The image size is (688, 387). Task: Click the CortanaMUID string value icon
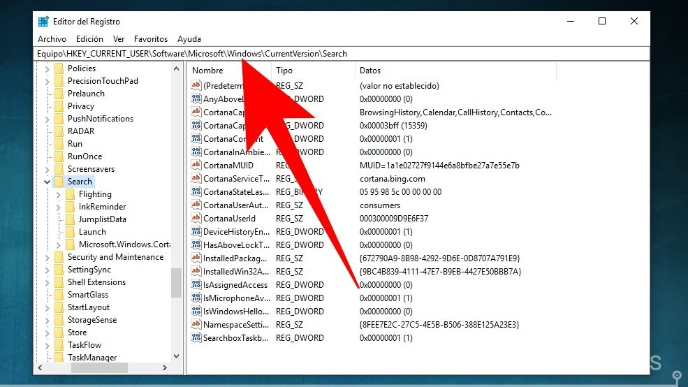196,165
